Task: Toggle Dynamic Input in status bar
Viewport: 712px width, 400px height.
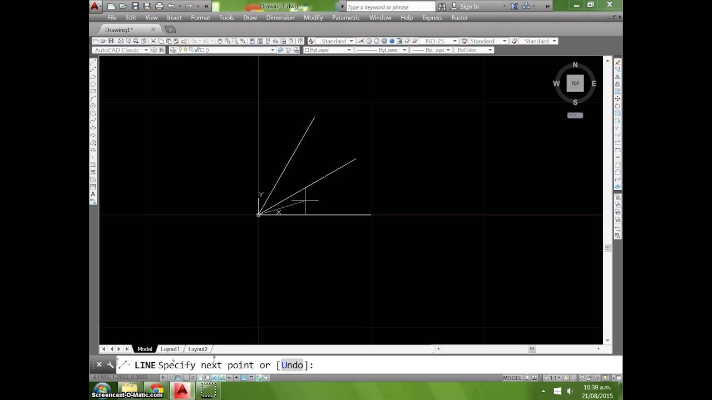Action: point(229,378)
